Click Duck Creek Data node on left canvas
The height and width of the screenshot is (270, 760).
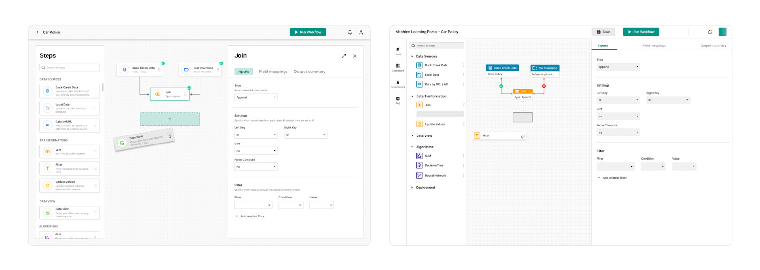[x=140, y=70]
